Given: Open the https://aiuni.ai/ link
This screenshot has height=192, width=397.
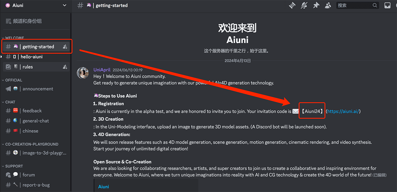Looking at the screenshot, I should [x=343, y=112].
